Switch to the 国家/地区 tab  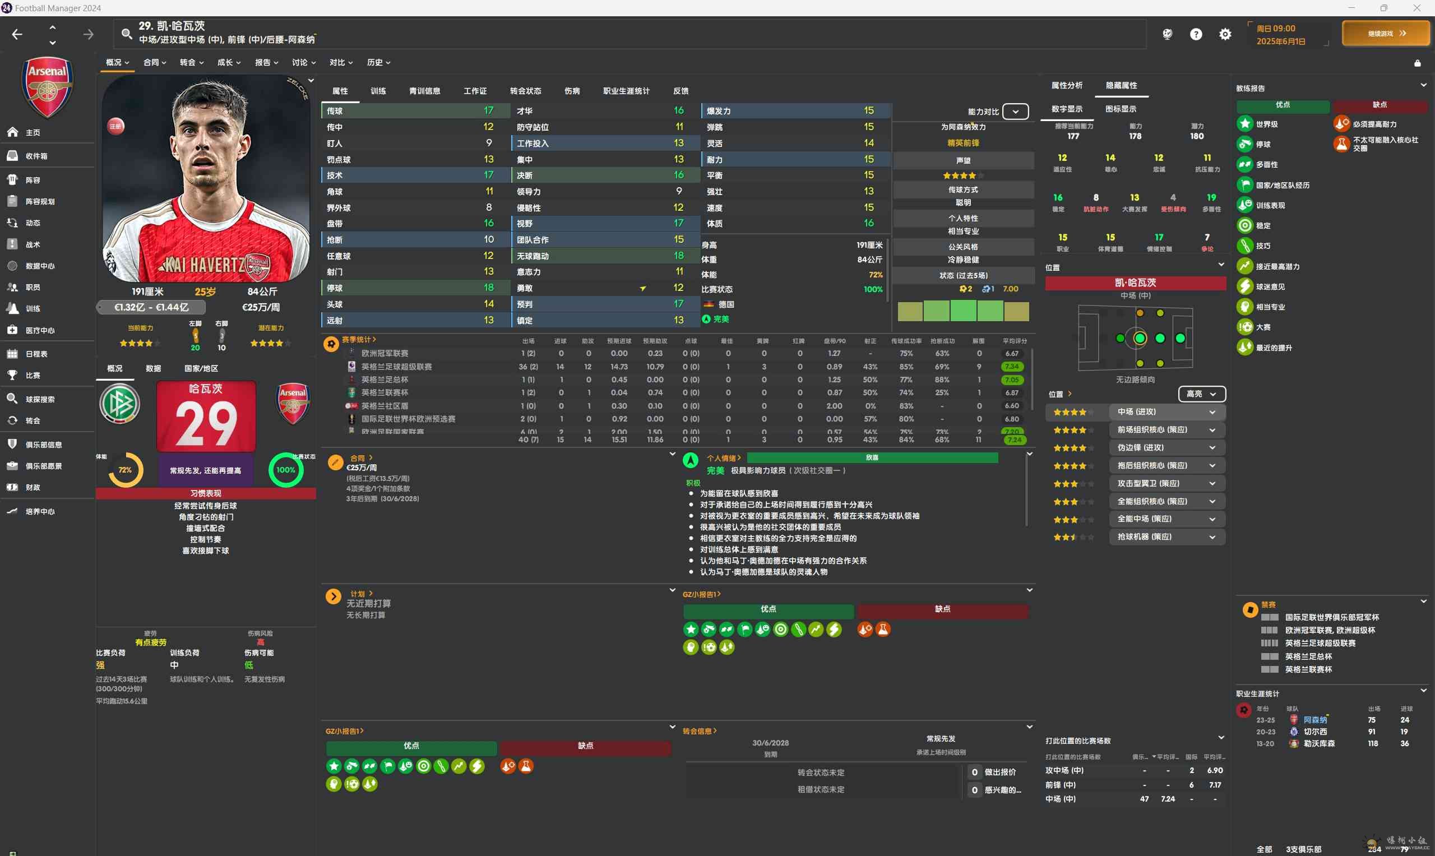tap(201, 368)
